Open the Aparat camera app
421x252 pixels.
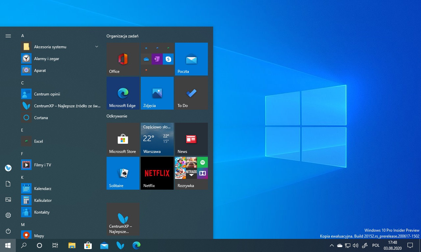coord(61,70)
